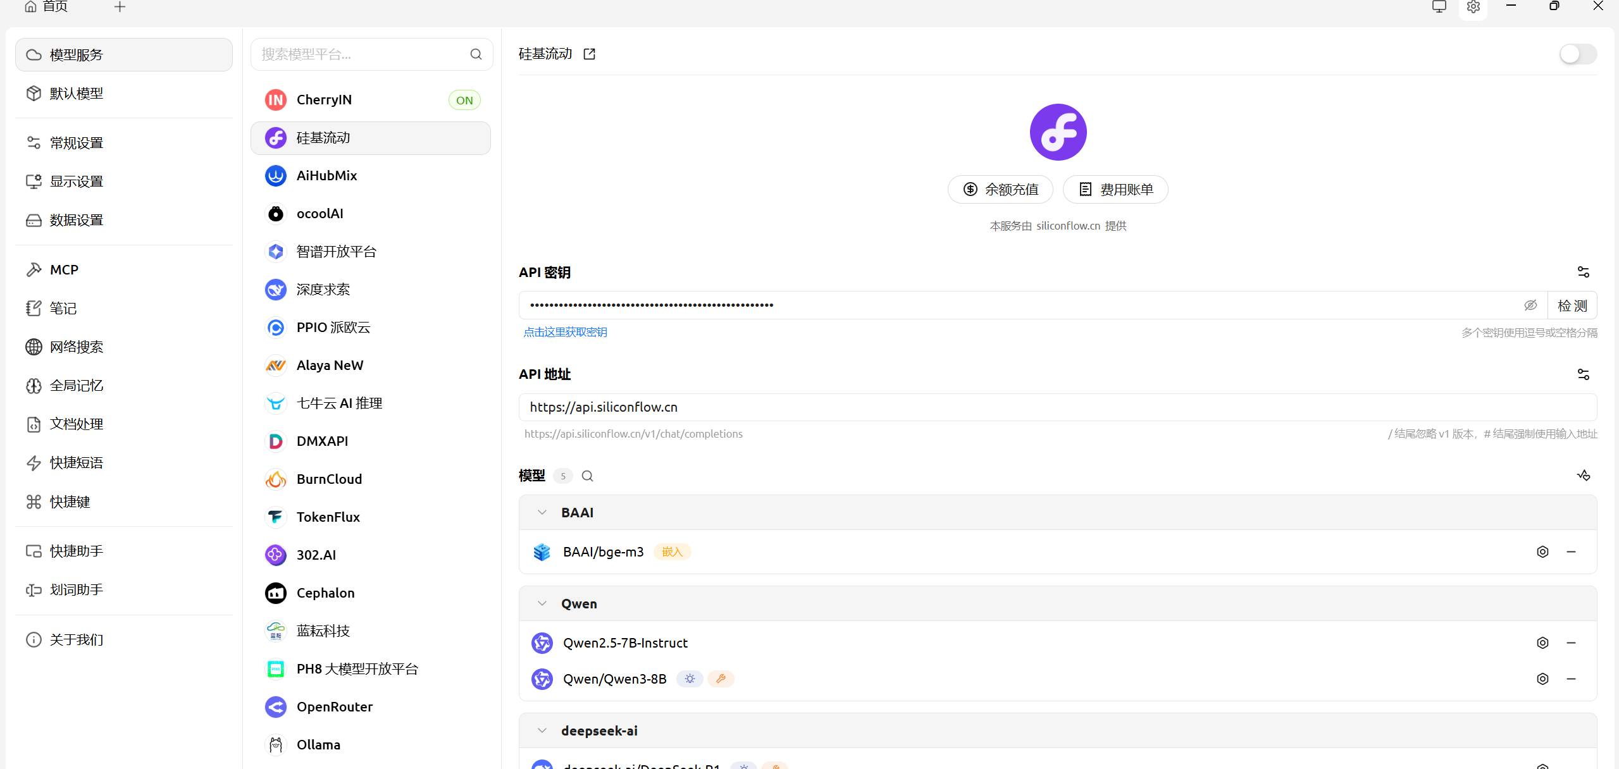The height and width of the screenshot is (769, 1619).
Task: Open API 密钥 settings icon
Action: (1583, 273)
